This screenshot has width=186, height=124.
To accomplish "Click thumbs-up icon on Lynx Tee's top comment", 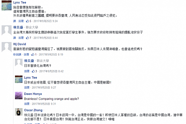I will click(x=28, y=21).
